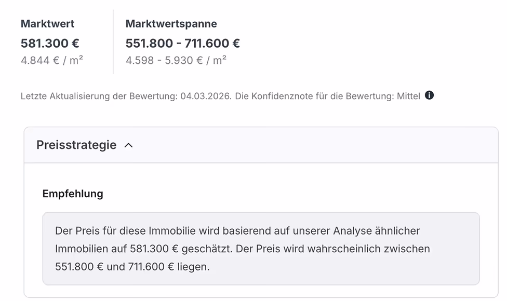Click the info icon next to the confidence note

point(429,95)
